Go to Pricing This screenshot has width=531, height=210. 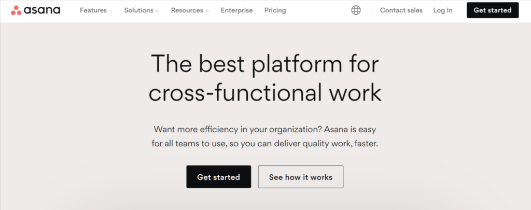[x=275, y=10]
